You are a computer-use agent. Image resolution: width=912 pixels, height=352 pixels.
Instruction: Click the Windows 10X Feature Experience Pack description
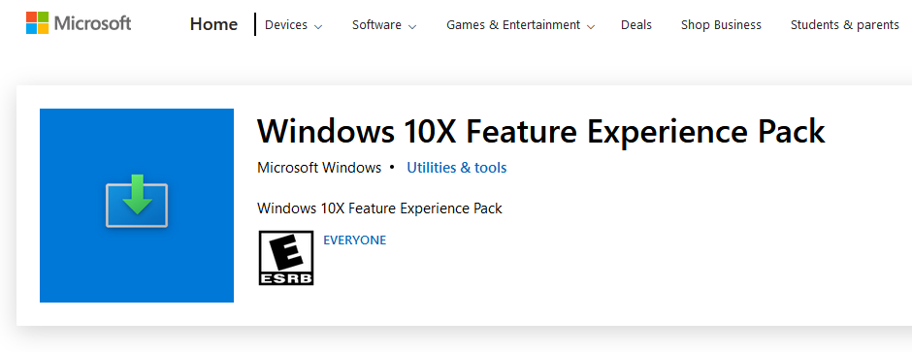379,208
